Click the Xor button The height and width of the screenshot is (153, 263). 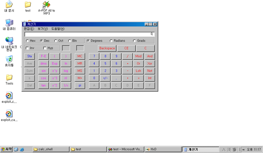click(x=150, y=64)
